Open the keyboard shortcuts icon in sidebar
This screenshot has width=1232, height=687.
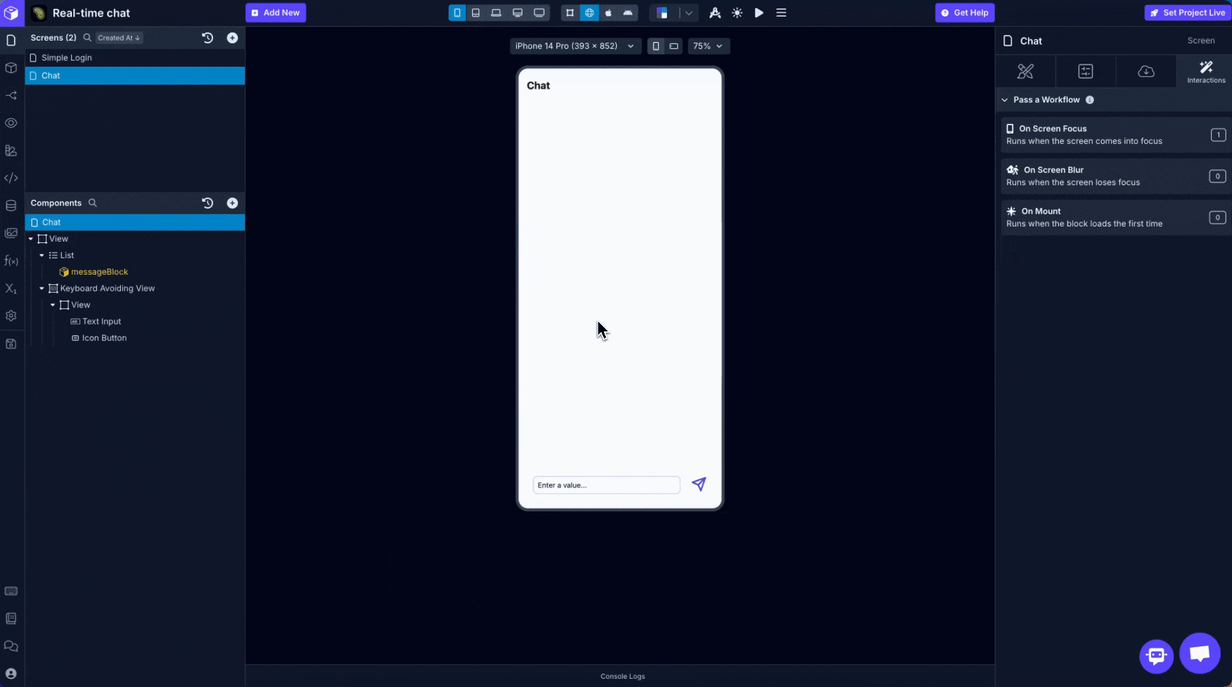pos(11,591)
